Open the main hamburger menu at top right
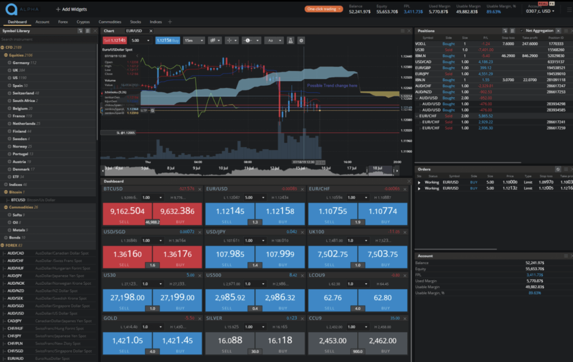The width and height of the screenshot is (573, 362). click(569, 10)
